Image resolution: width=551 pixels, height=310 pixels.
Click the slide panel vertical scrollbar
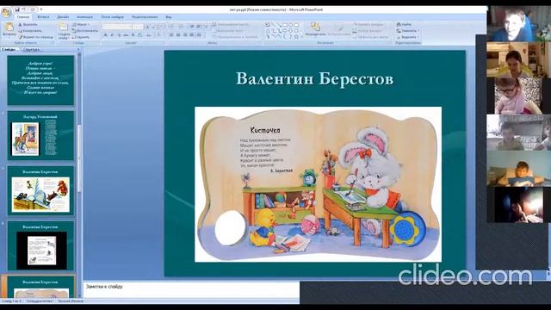tap(79, 175)
